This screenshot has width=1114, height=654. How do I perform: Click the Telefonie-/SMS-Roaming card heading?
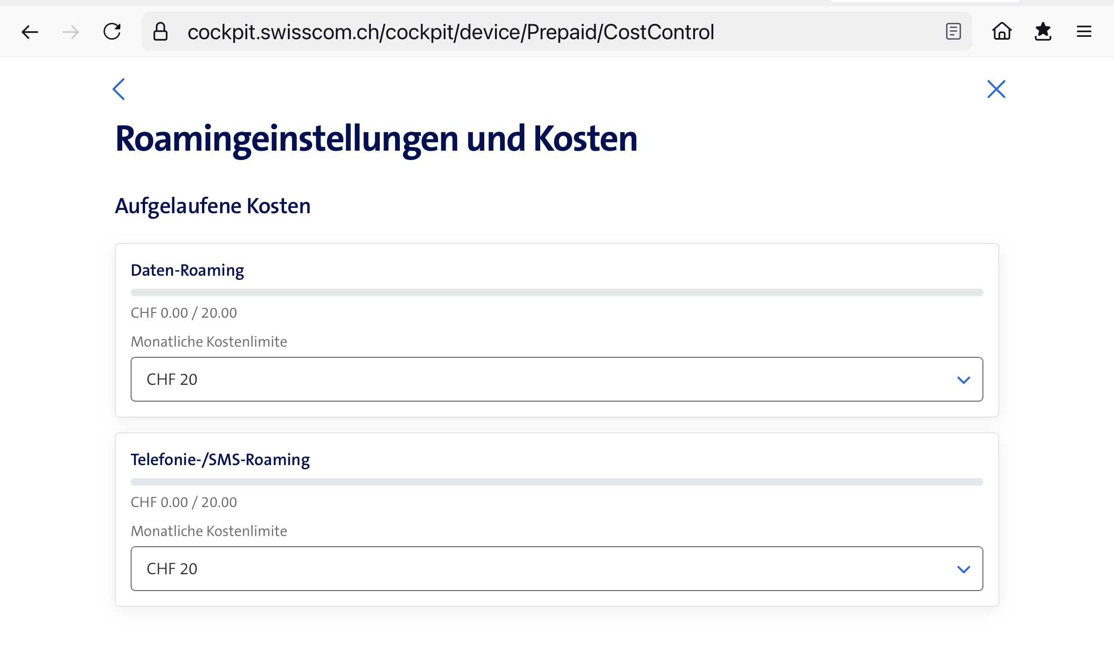click(x=220, y=459)
